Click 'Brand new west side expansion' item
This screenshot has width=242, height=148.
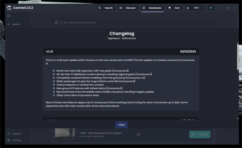pos(92,71)
